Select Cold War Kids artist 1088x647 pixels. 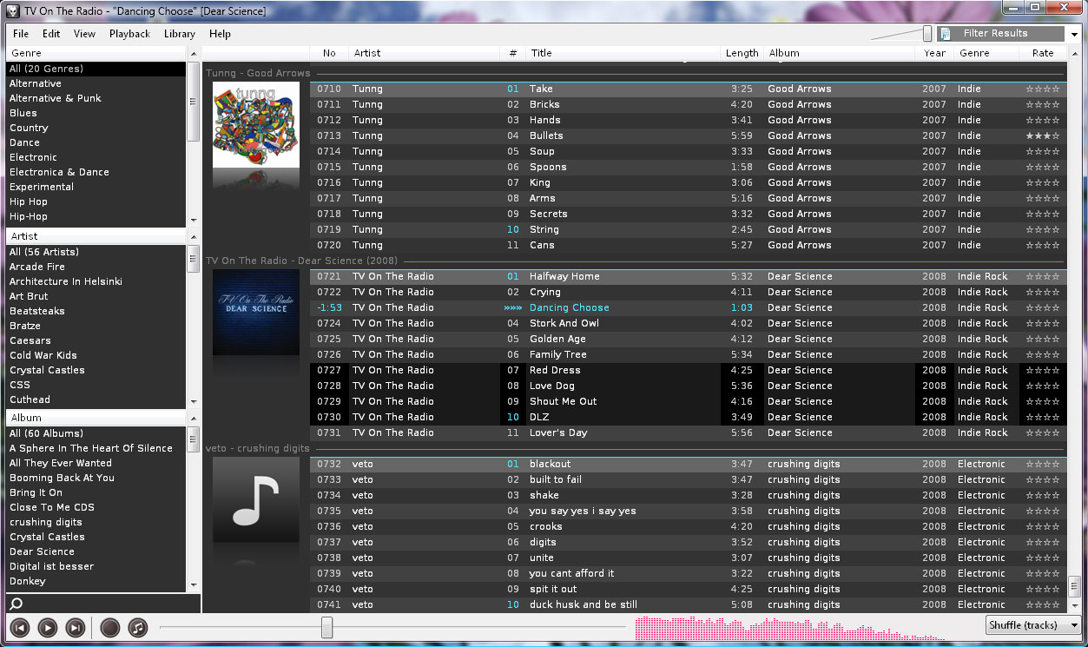pyautogui.click(x=96, y=355)
